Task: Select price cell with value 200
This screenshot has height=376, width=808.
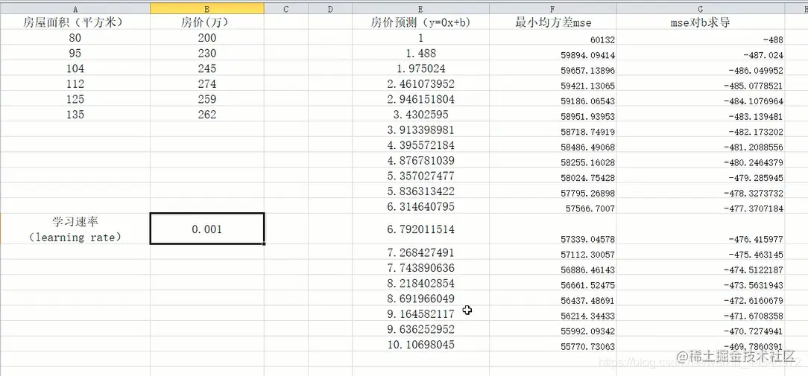Action: coord(207,37)
